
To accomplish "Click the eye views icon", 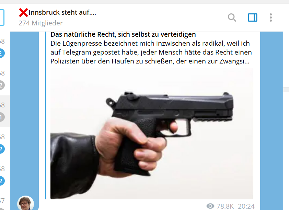I will (x=210, y=206).
